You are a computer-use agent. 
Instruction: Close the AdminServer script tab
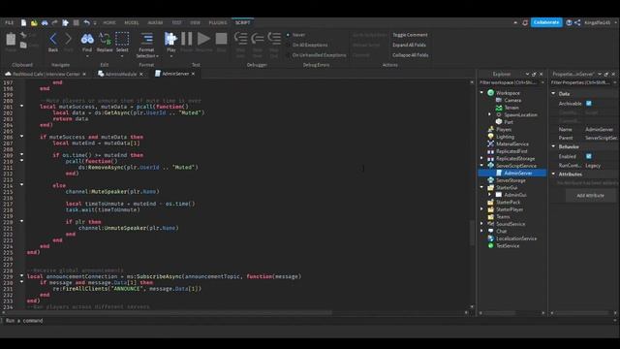pos(193,74)
